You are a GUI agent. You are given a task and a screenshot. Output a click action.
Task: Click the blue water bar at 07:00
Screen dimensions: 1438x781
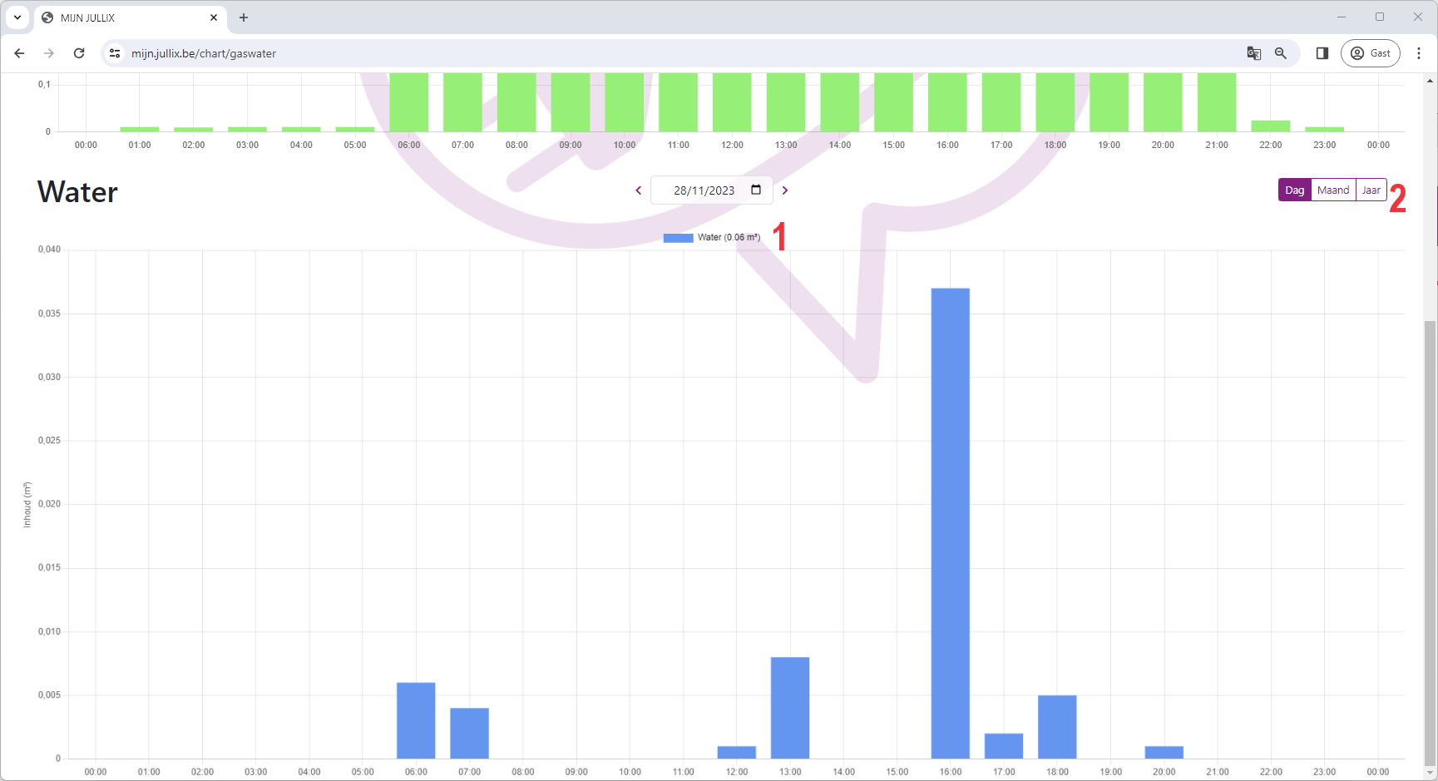pyautogui.click(x=470, y=734)
